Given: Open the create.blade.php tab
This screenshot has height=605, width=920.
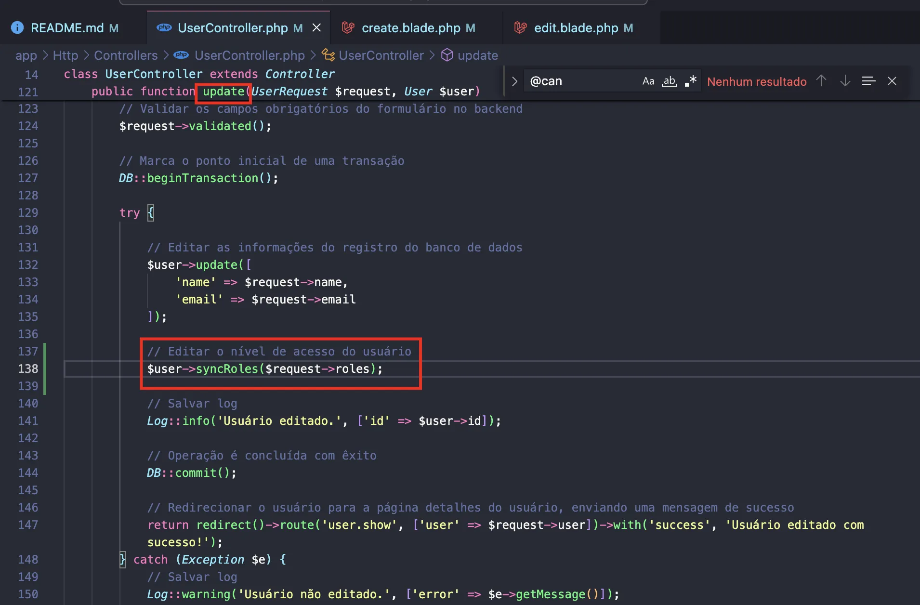Looking at the screenshot, I should point(410,28).
